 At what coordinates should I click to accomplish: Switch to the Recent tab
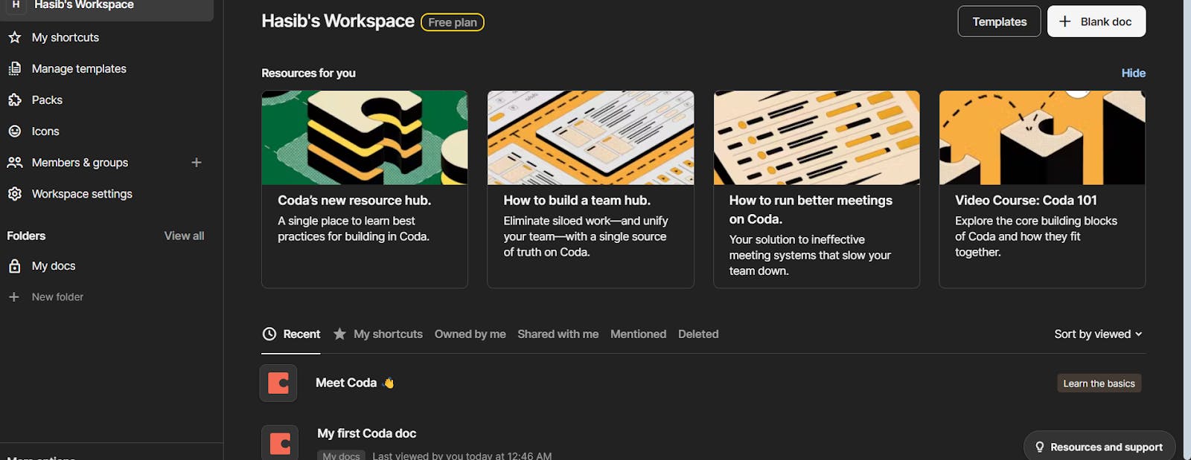coord(291,334)
